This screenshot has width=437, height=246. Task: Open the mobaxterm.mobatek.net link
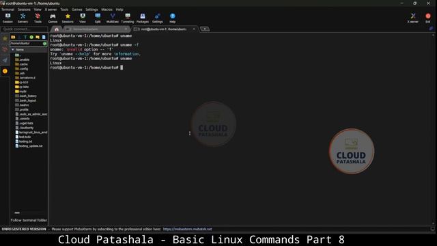click(187, 229)
